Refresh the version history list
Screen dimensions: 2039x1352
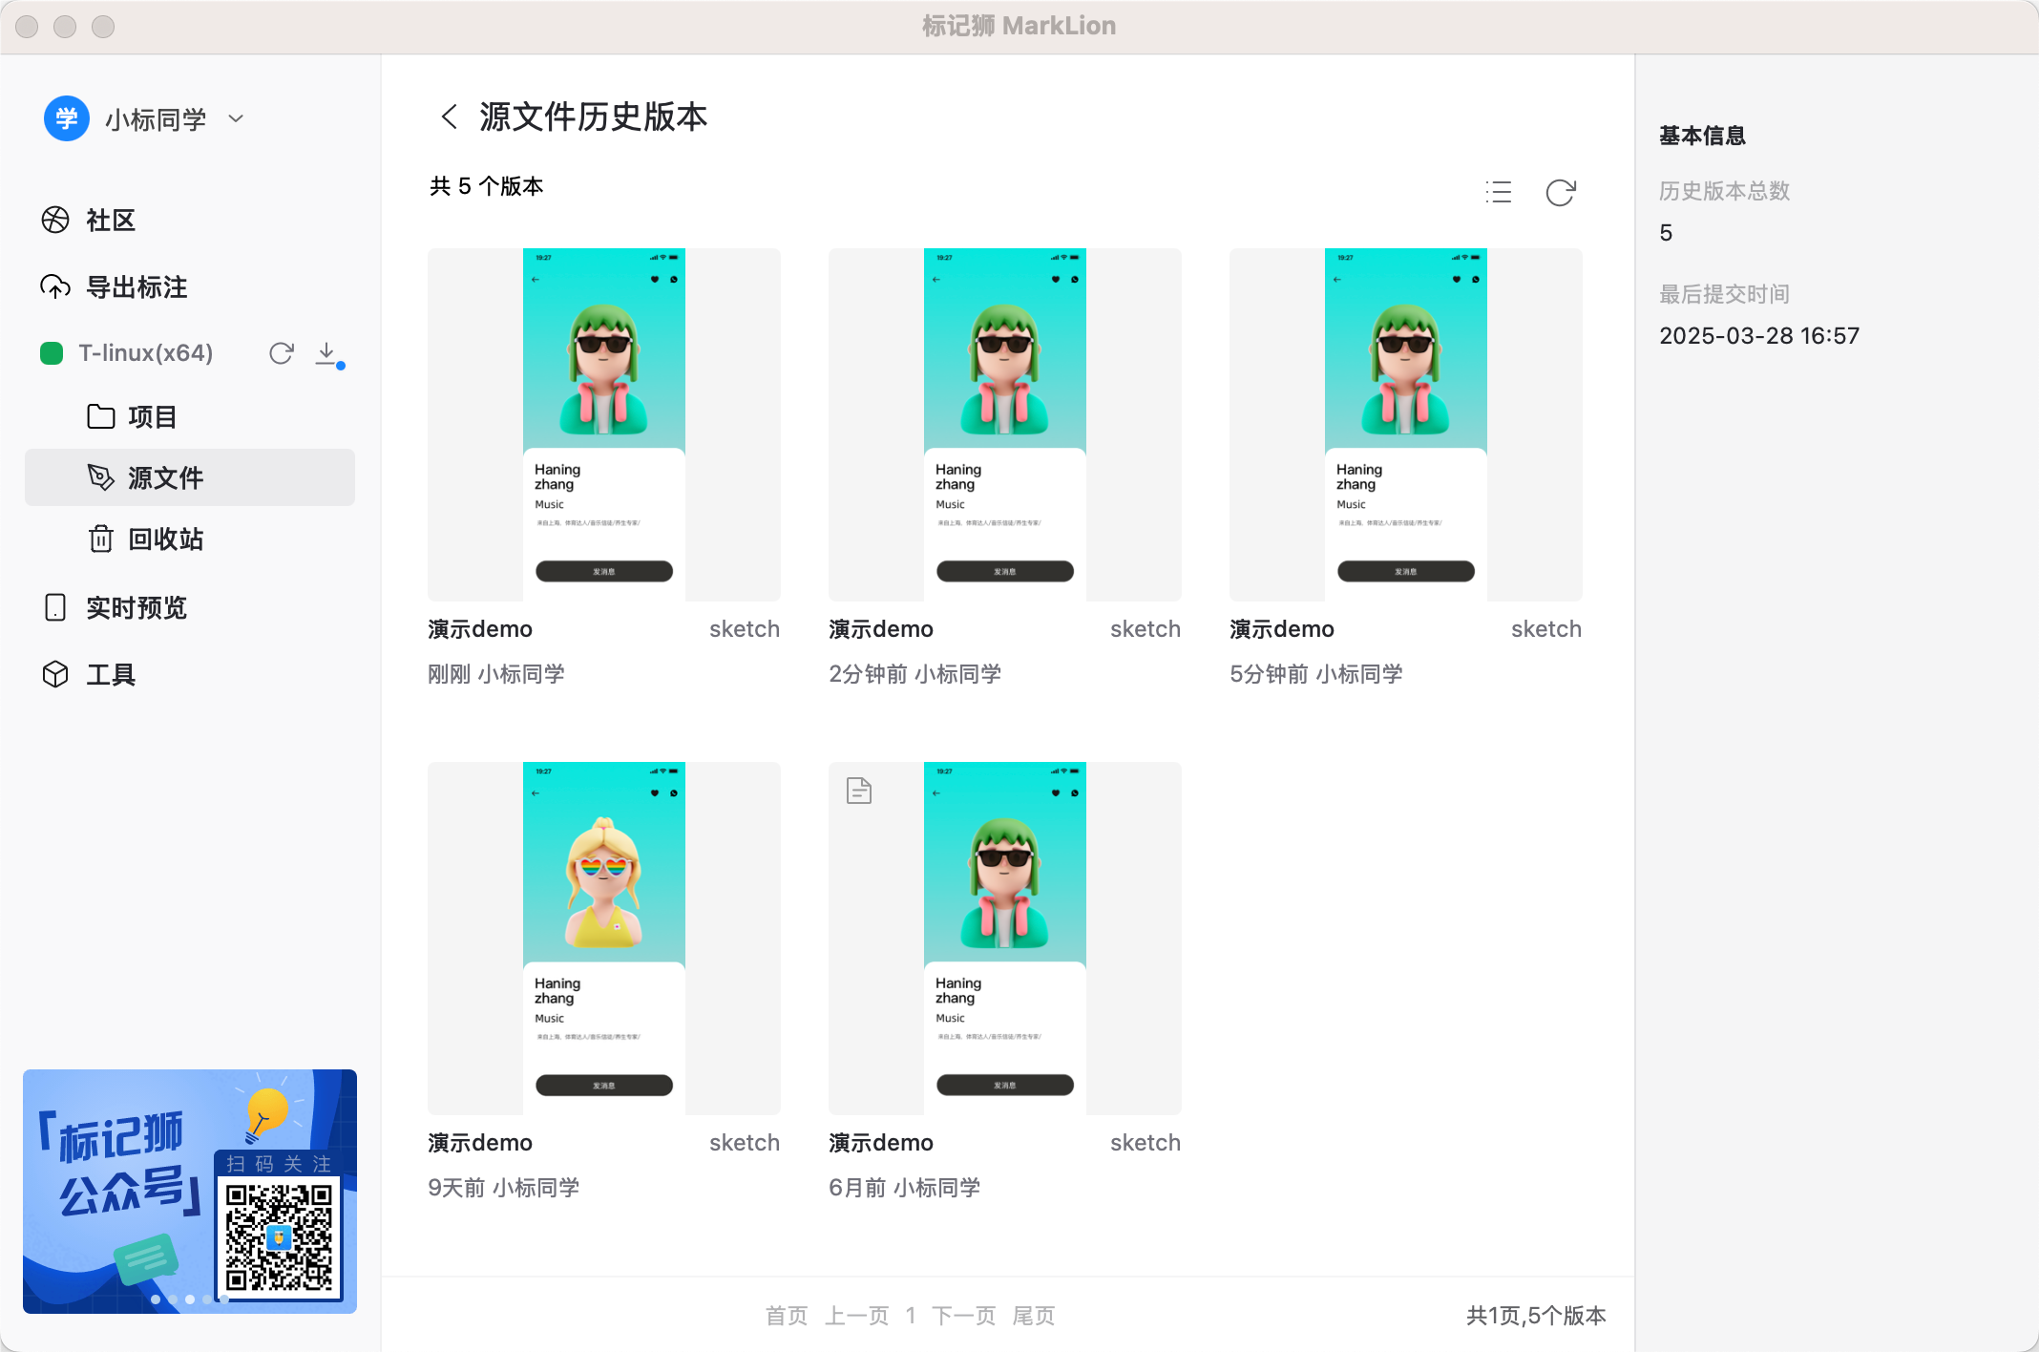pyautogui.click(x=1560, y=192)
